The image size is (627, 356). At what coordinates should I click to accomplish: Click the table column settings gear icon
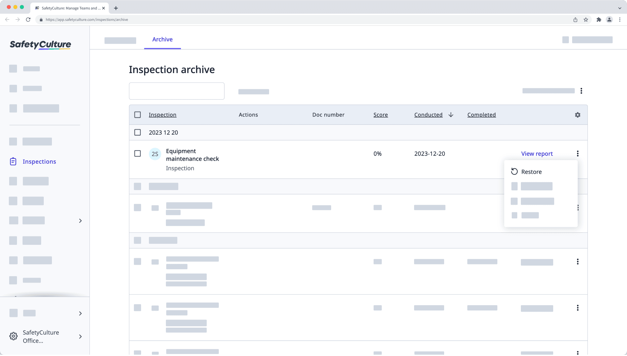pos(578,115)
